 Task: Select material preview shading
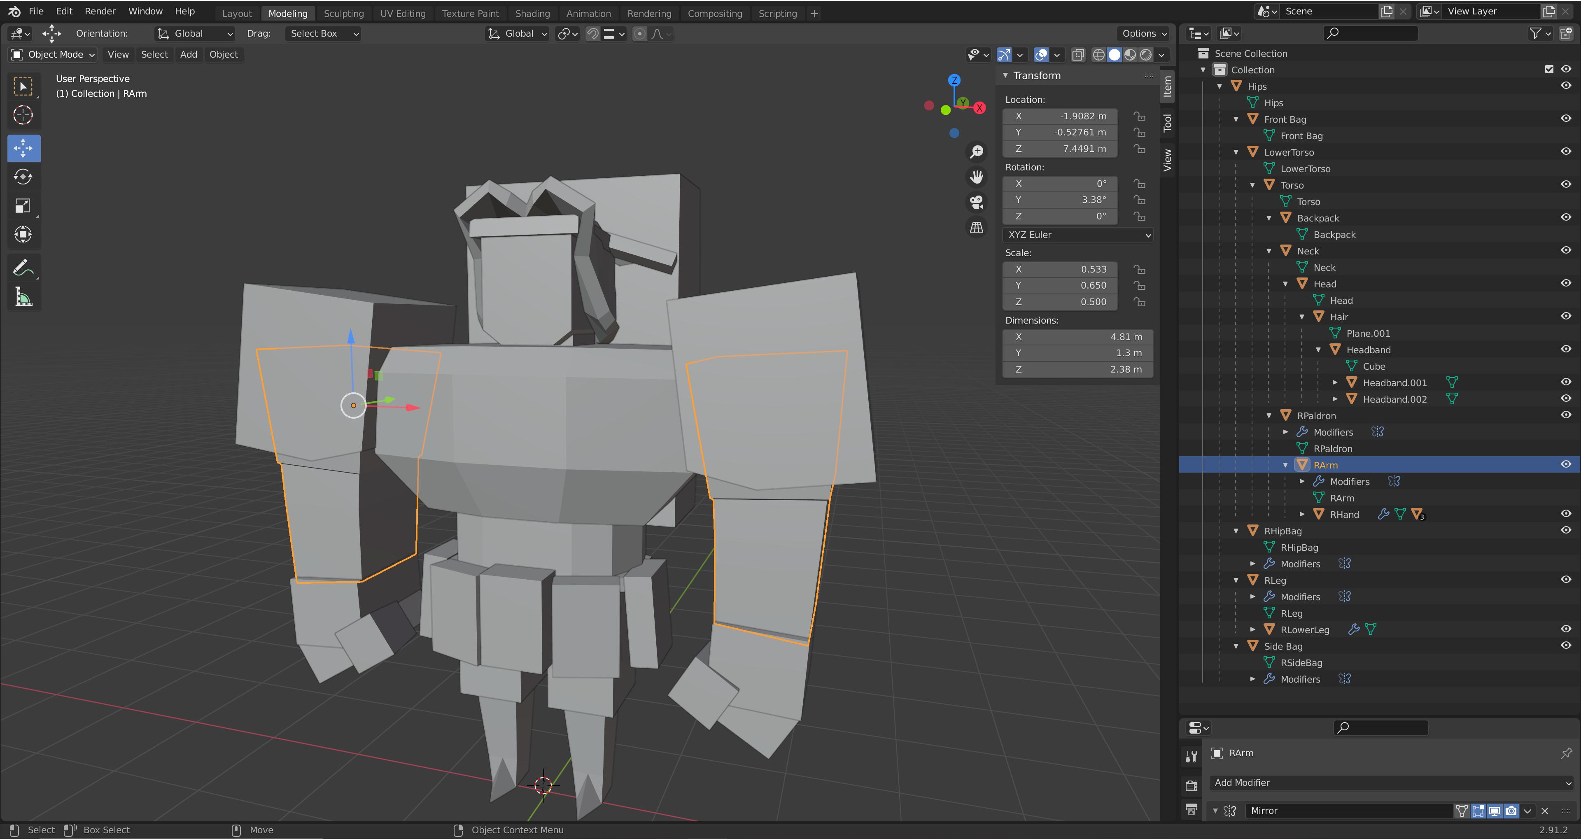pos(1130,55)
